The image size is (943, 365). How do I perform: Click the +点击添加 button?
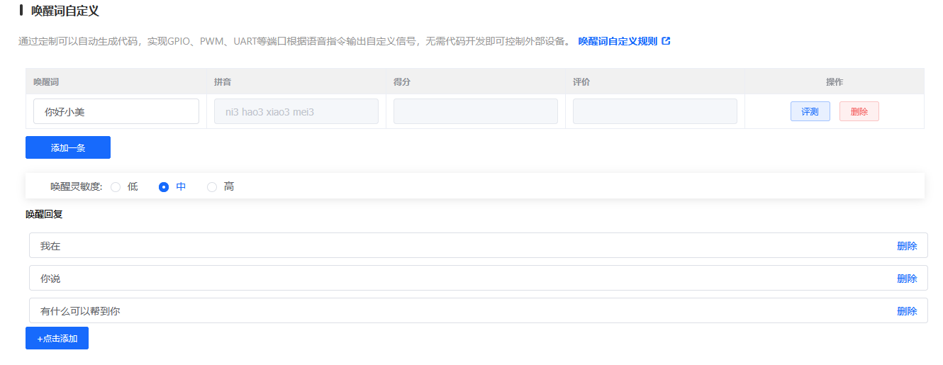click(57, 338)
